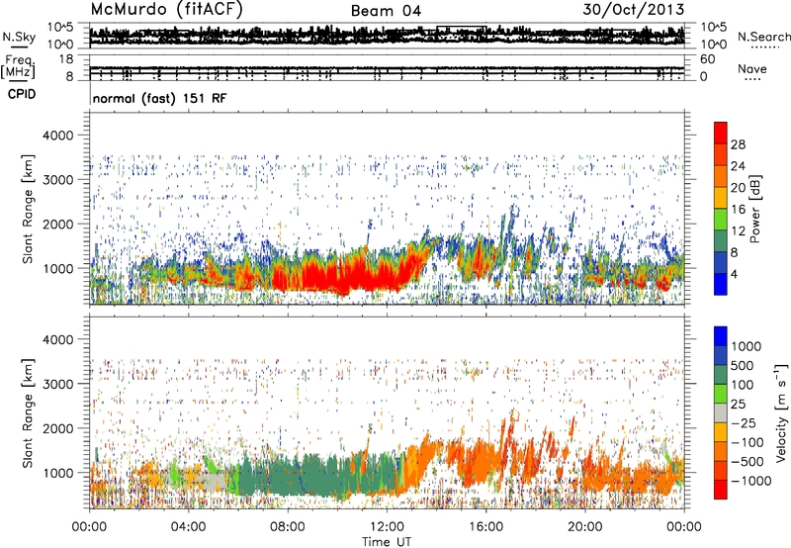The height and width of the screenshot is (548, 791).
Task: Click the red bottom of the velocity colorbar
Action: [x=721, y=490]
